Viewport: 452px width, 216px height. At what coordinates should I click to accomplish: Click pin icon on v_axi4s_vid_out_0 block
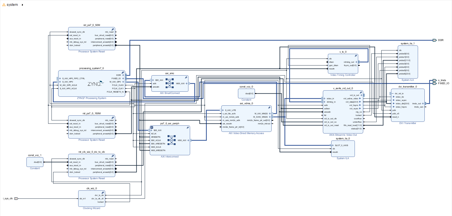point(361,93)
